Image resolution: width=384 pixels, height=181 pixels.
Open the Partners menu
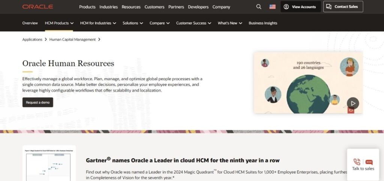click(x=176, y=7)
